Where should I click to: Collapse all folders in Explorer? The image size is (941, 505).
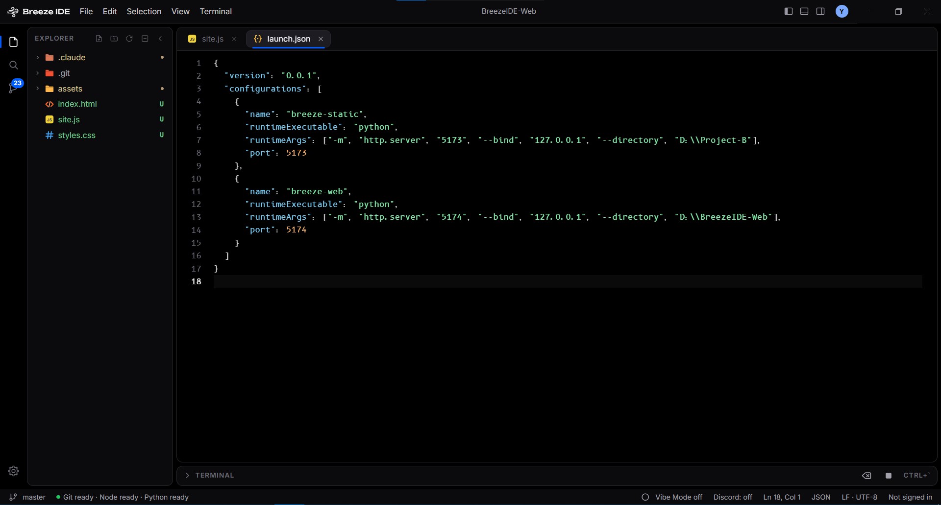(x=145, y=39)
